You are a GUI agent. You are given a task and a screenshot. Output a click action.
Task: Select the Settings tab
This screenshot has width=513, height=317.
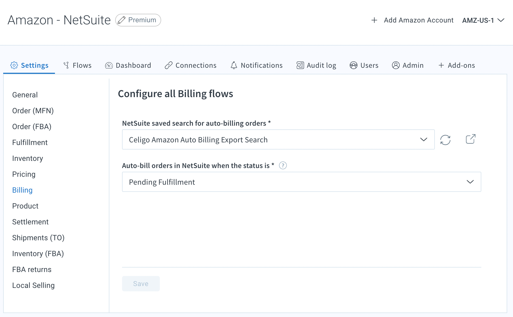point(29,65)
